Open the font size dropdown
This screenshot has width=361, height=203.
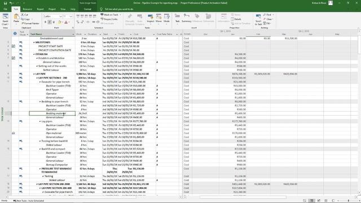71,16
